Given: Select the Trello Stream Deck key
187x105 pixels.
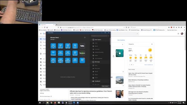Looking at the screenshot, I should click(82, 46).
